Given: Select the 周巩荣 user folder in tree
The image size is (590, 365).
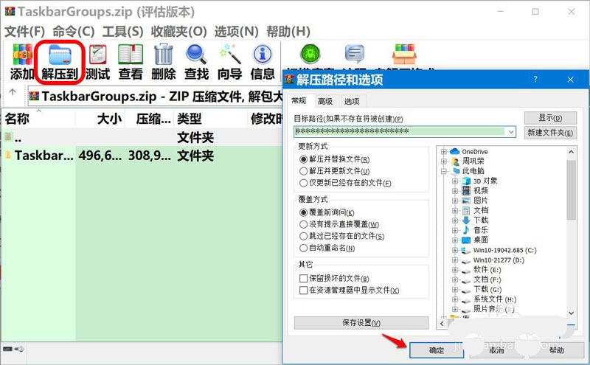Looking at the screenshot, I should point(468,161).
